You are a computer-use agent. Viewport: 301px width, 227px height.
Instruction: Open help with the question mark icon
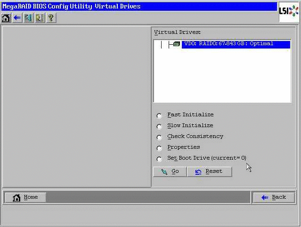click(51, 18)
